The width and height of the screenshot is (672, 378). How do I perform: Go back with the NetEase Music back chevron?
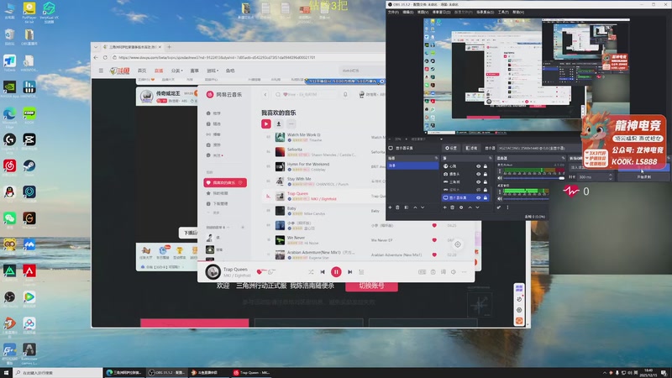[265, 94]
